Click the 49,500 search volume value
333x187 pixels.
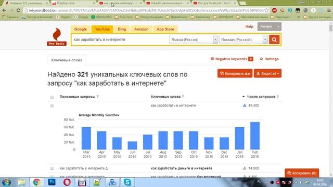pos(253,105)
